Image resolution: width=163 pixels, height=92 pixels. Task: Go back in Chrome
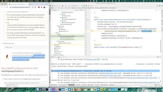tap(2, 7)
